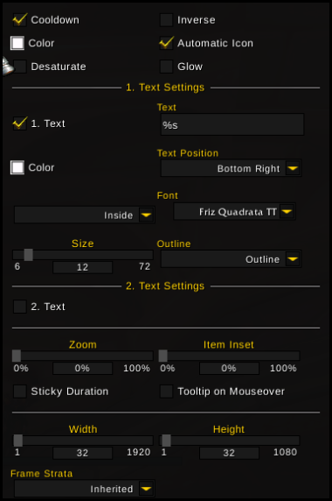Open the Frame Strata Inherited dropdown
332x501 pixels.
(x=146, y=489)
